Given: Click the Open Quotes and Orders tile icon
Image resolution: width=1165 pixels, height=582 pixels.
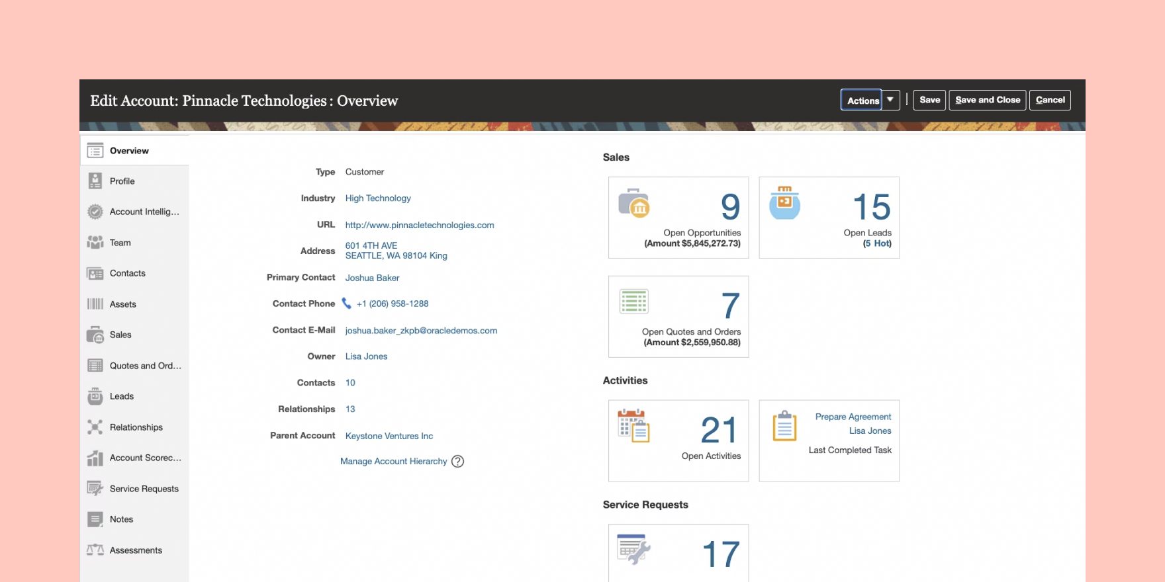Looking at the screenshot, I should (634, 302).
